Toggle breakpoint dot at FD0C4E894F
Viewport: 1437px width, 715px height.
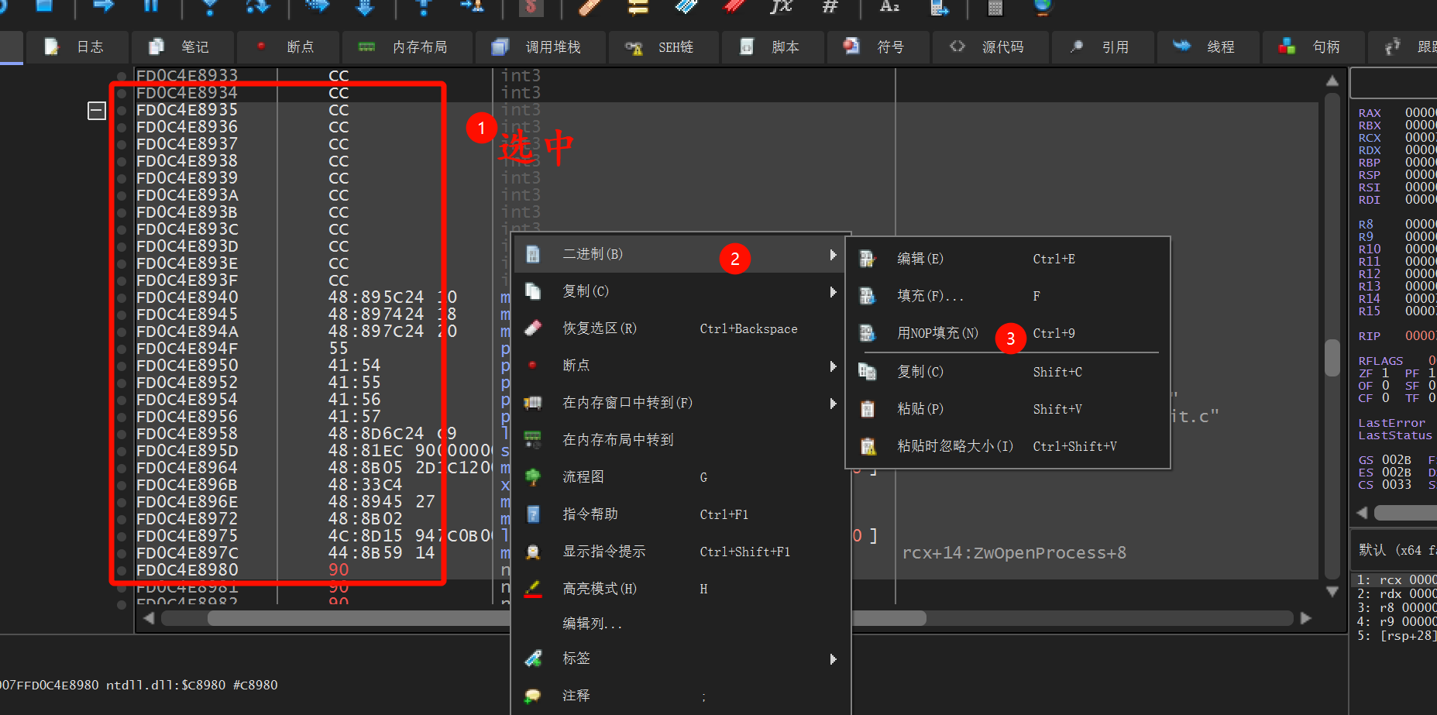122,349
